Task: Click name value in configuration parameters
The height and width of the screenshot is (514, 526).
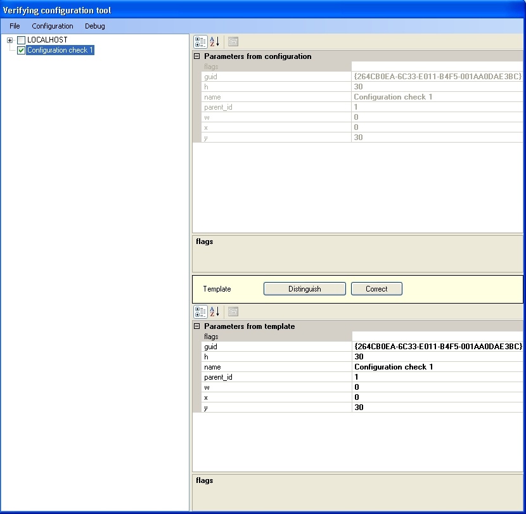Action: (x=437, y=97)
